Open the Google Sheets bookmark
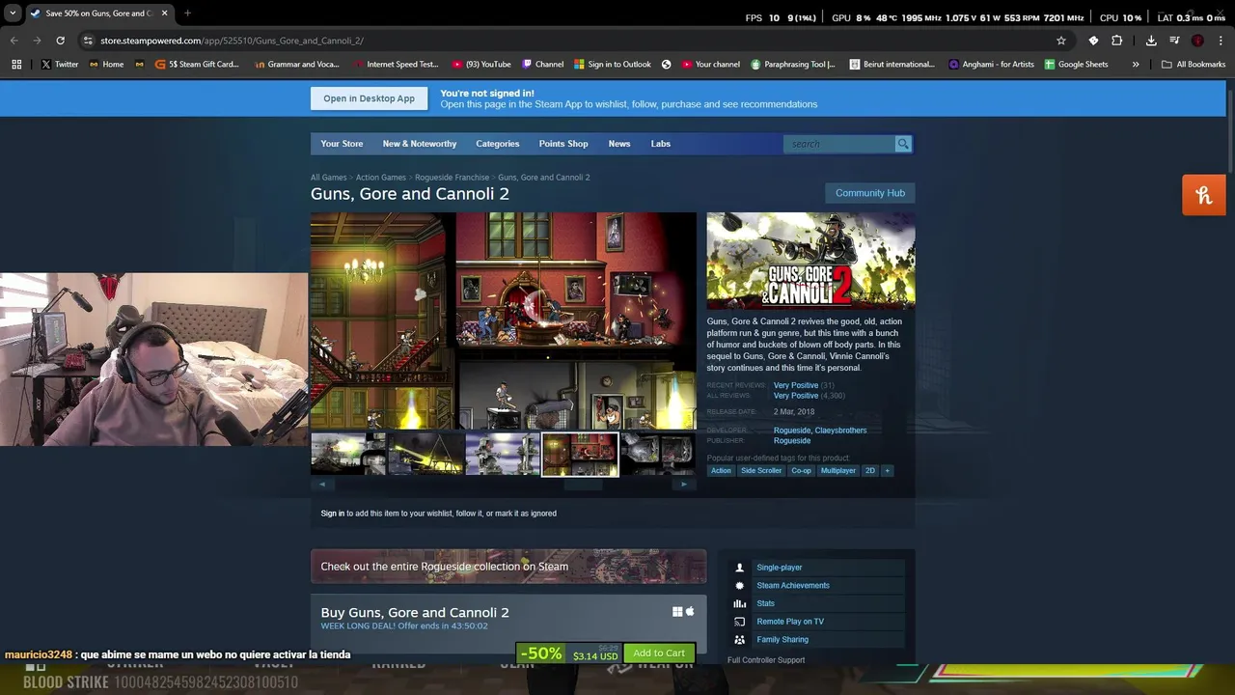 click(x=1076, y=65)
